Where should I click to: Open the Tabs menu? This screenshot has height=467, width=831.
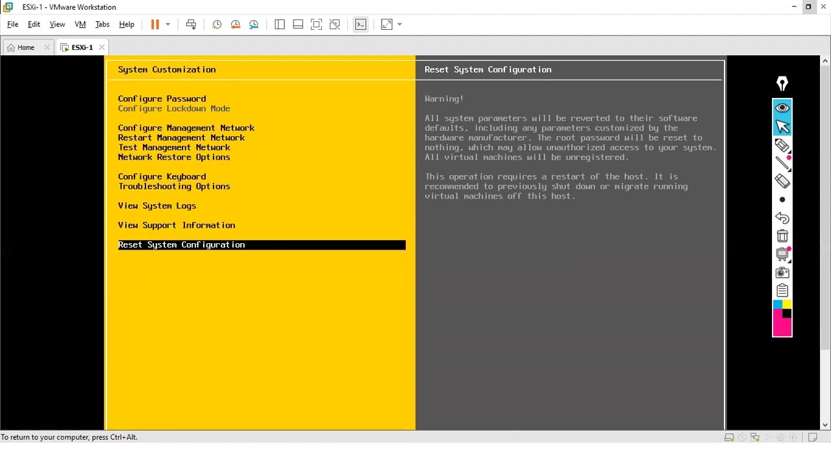click(x=103, y=25)
